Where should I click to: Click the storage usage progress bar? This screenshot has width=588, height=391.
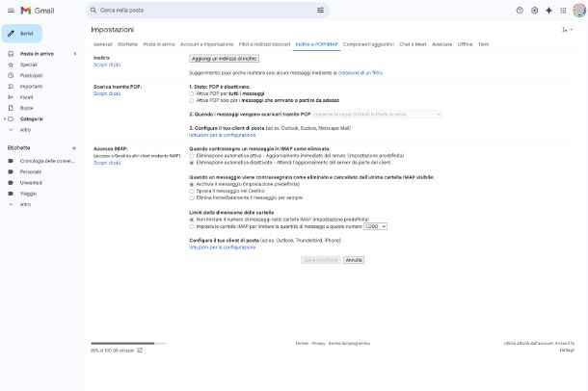point(128,343)
